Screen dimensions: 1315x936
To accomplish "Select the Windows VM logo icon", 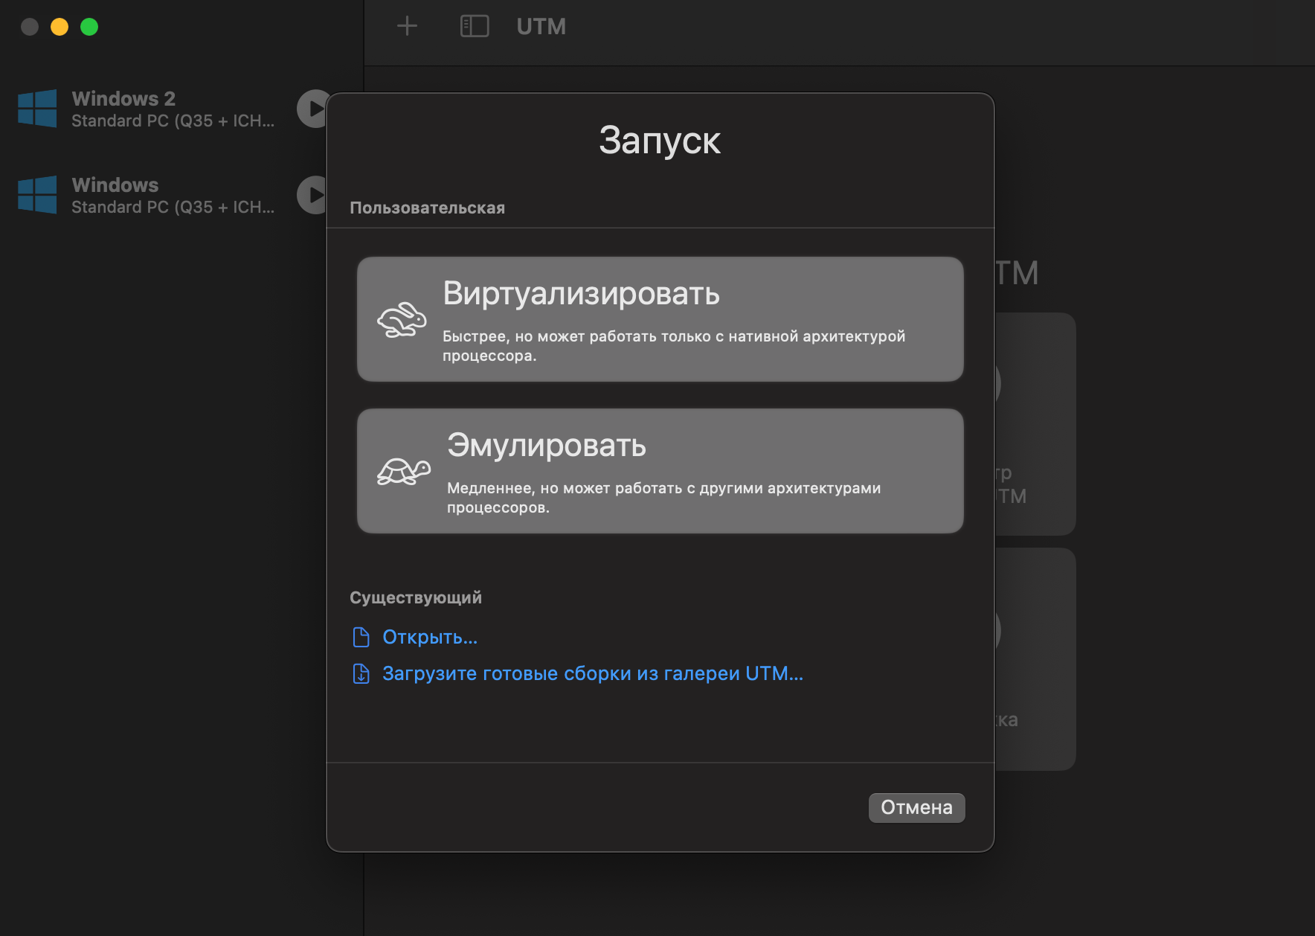I will point(37,195).
